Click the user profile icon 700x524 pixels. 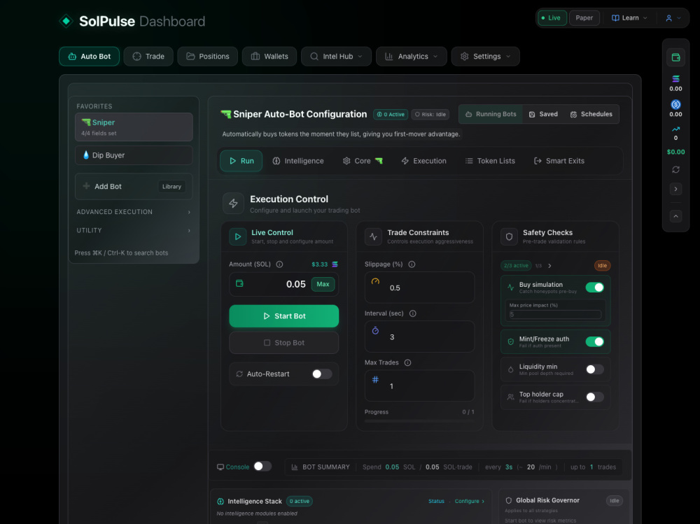click(x=668, y=18)
